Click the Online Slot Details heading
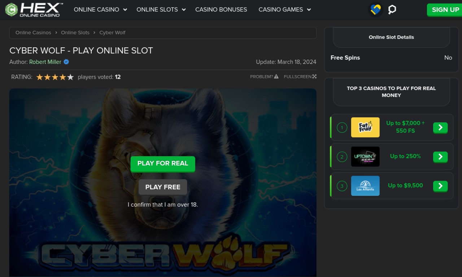 click(x=391, y=37)
